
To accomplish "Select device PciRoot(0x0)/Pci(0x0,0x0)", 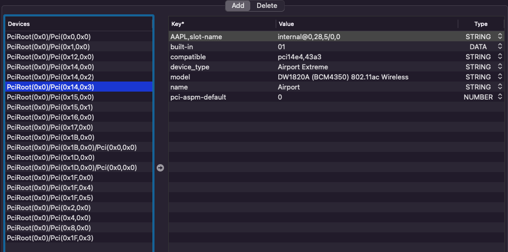I will (x=49, y=37).
